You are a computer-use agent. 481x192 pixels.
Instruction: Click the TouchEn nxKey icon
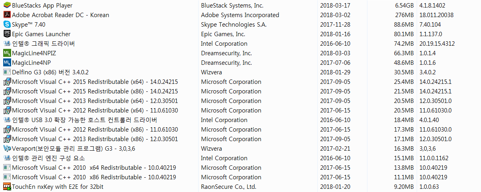coord(7,187)
